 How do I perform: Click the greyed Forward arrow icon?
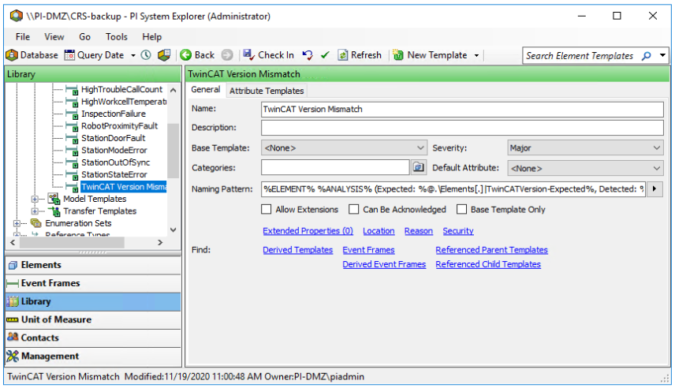[227, 55]
